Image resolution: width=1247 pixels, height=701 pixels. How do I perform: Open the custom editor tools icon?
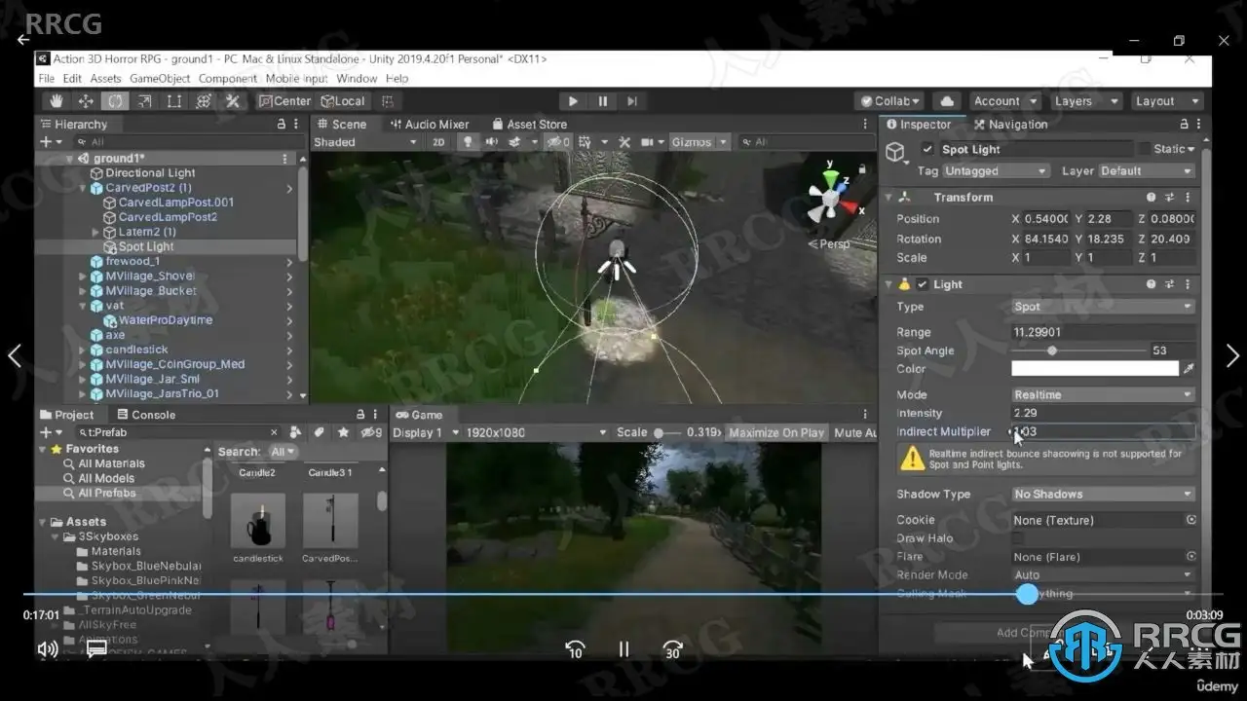coord(233,101)
